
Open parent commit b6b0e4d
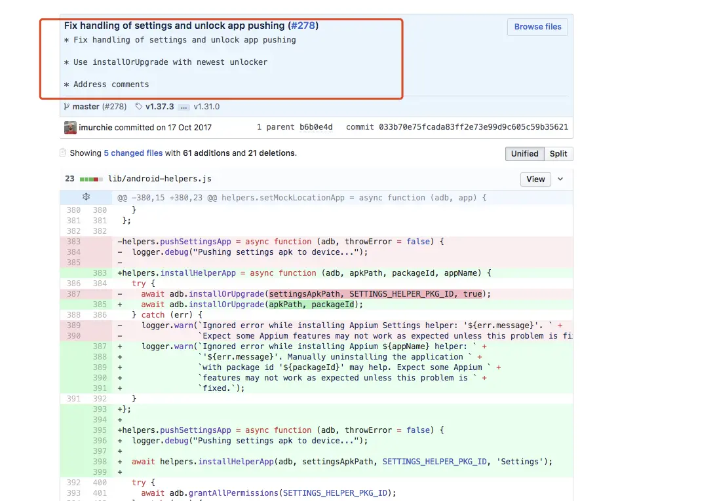tap(316, 127)
